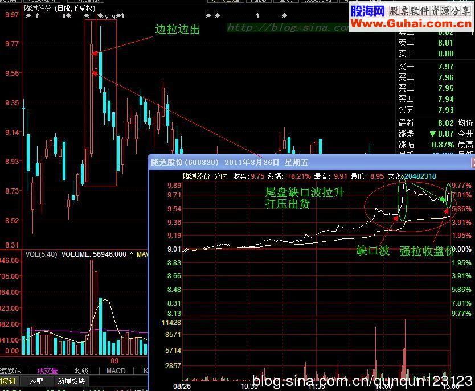Switch to the 均线 indicator tab
The height and width of the screenshot is (391, 475).
[x=82, y=371]
